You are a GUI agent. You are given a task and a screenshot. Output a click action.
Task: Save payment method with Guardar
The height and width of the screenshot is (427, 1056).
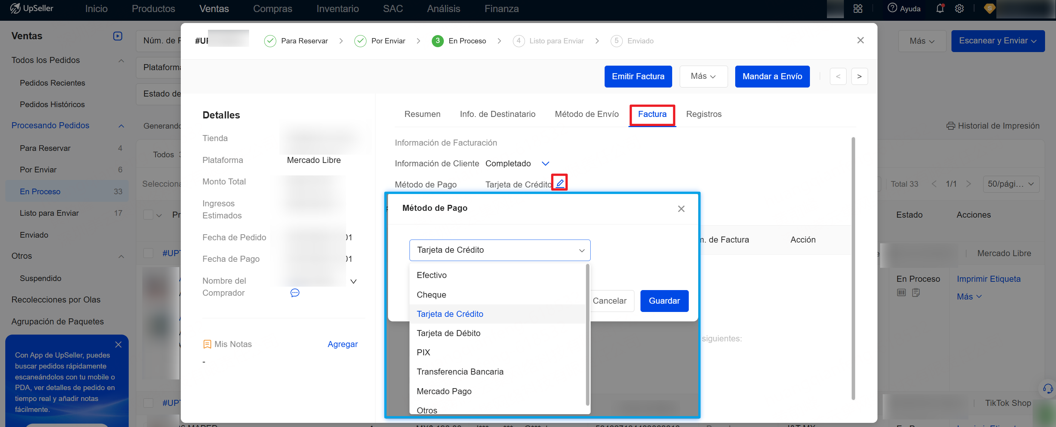[664, 301]
